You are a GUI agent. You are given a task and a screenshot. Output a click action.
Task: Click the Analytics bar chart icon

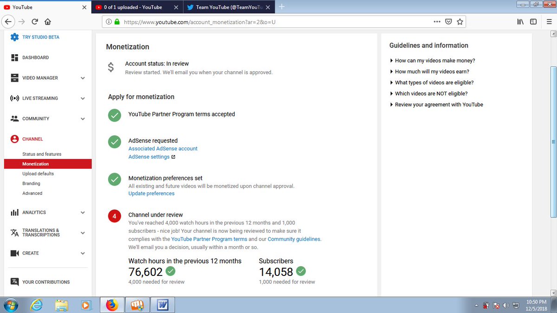click(14, 212)
